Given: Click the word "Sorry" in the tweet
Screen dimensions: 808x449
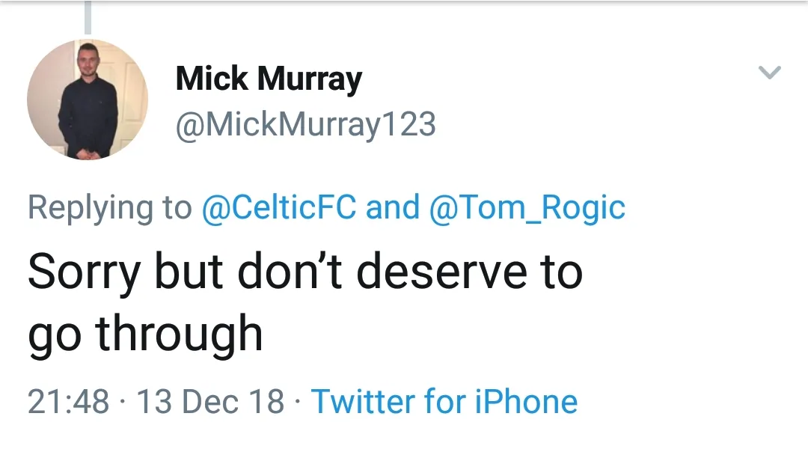Looking at the screenshot, I should (84, 273).
